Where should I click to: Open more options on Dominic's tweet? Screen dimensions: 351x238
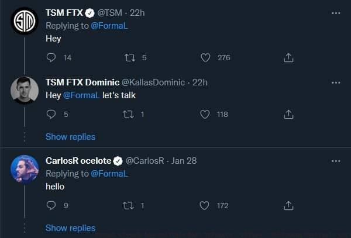coord(336,82)
